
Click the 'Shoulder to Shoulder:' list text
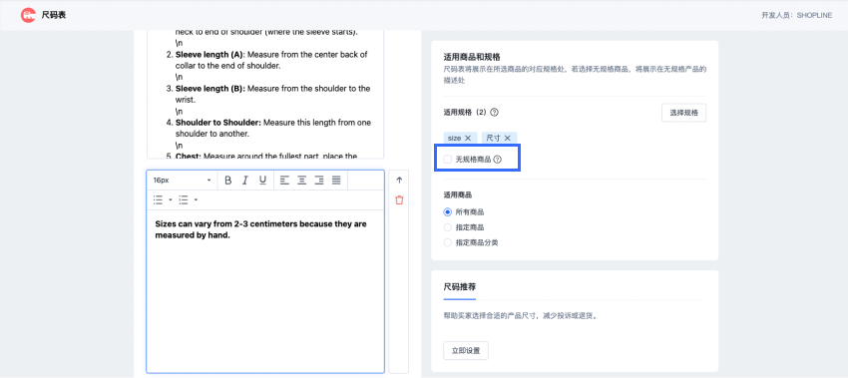coord(217,123)
